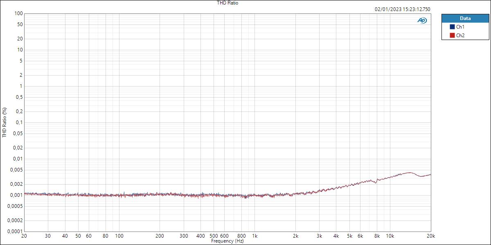491x245 pixels.
Task: Click the THD Ratio chart title
Action: tap(227, 3)
